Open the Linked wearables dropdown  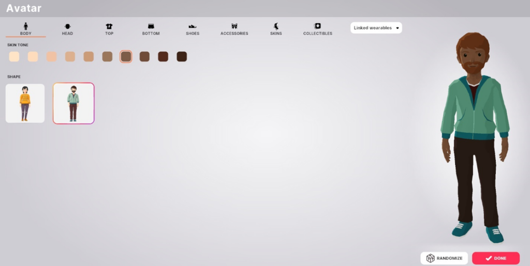coord(376,28)
